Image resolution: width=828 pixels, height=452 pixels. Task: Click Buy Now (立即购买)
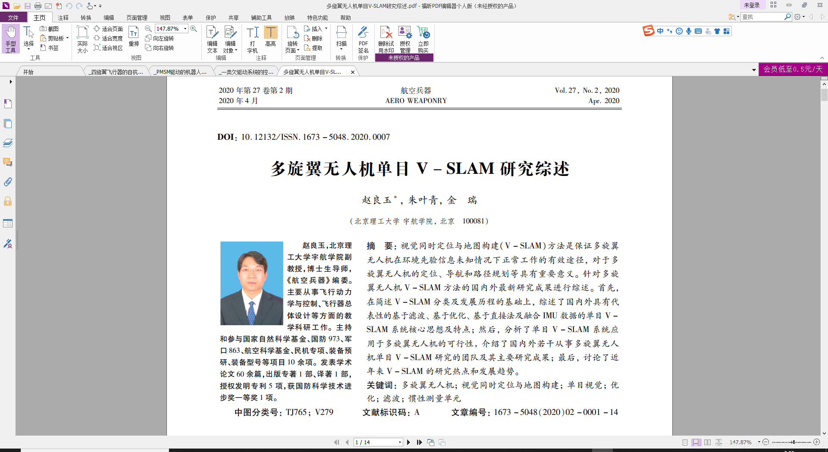[x=423, y=39]
